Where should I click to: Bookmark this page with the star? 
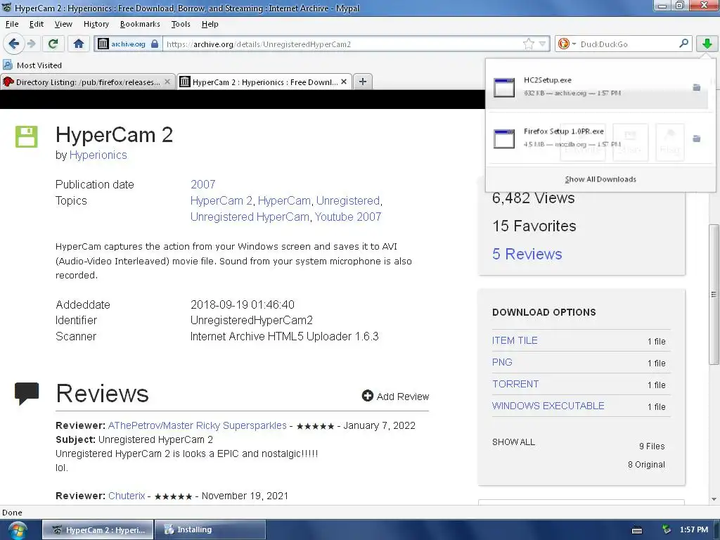click(529, 44)
